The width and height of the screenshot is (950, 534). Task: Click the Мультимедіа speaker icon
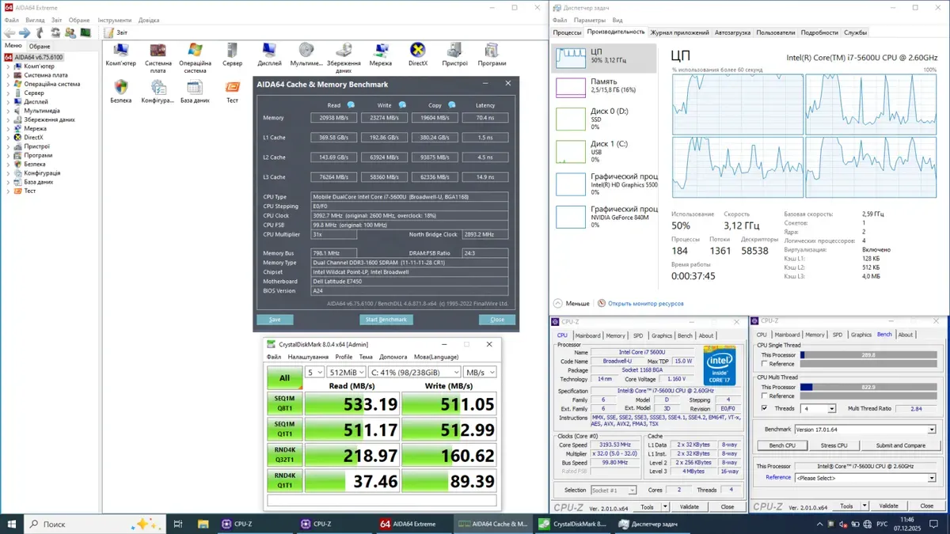click(306, 51)
